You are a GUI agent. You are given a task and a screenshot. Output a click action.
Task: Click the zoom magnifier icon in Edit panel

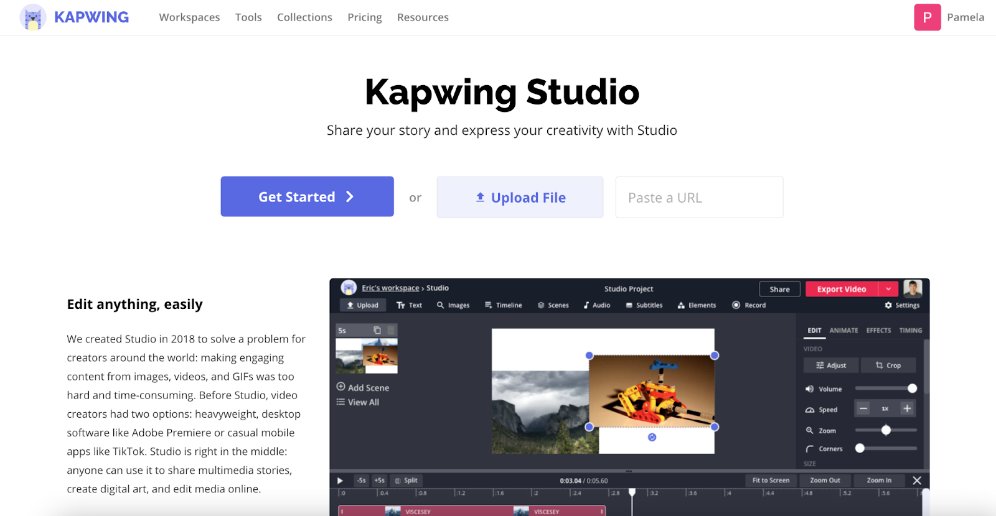pyautogui.click(x=810, y=430)
